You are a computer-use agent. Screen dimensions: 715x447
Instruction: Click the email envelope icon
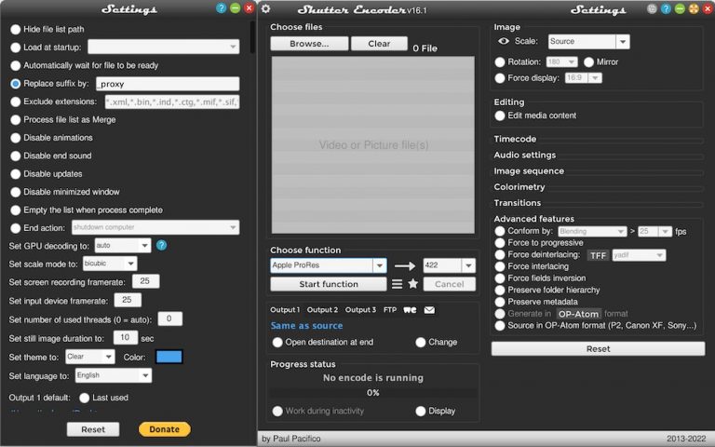click(429, 310)
